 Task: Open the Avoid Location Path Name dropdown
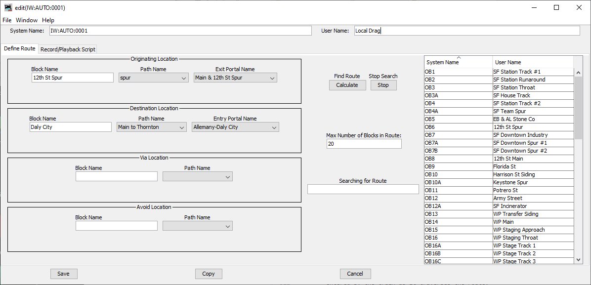[x=197, y=226]
